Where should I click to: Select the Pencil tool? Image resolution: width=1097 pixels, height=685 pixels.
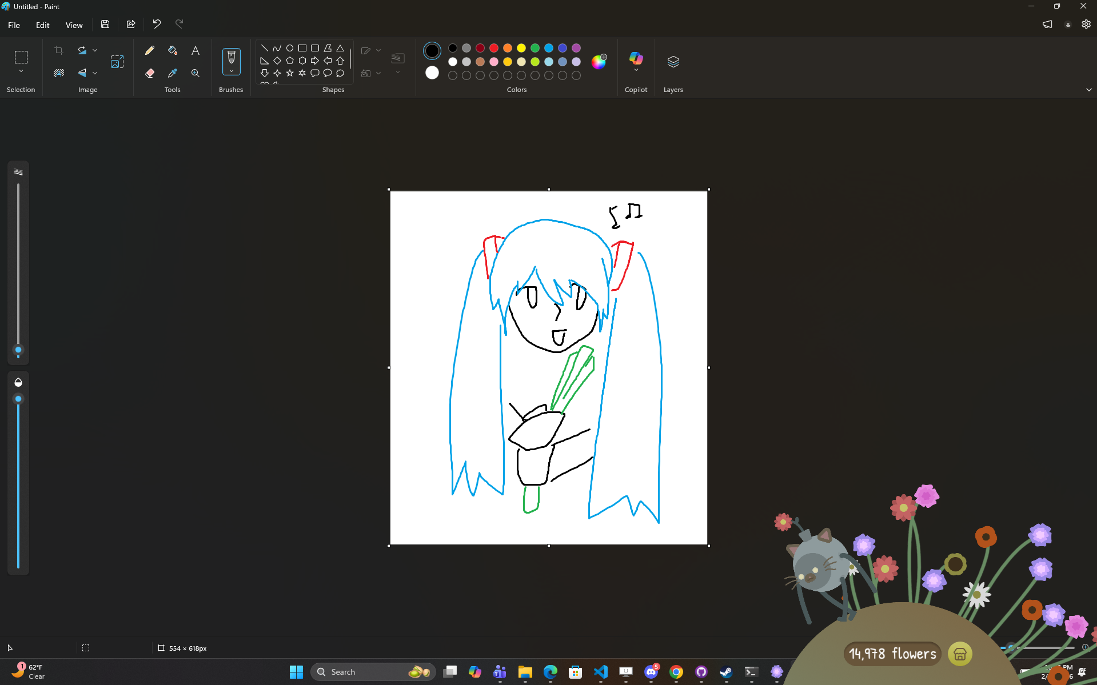(x=150, y=50)
